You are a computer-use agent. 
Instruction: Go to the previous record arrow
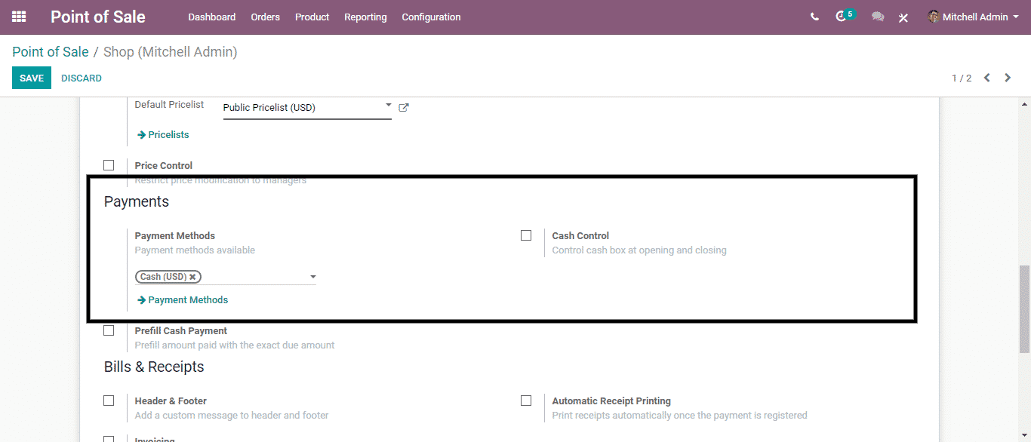click(986, 78)
